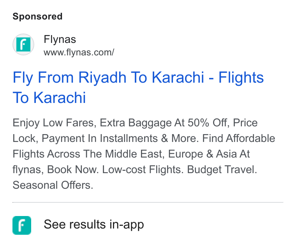This screenshot has height=248, width=296.
Task: Click the second headline line To Karachi
Action: coord(49,98)
